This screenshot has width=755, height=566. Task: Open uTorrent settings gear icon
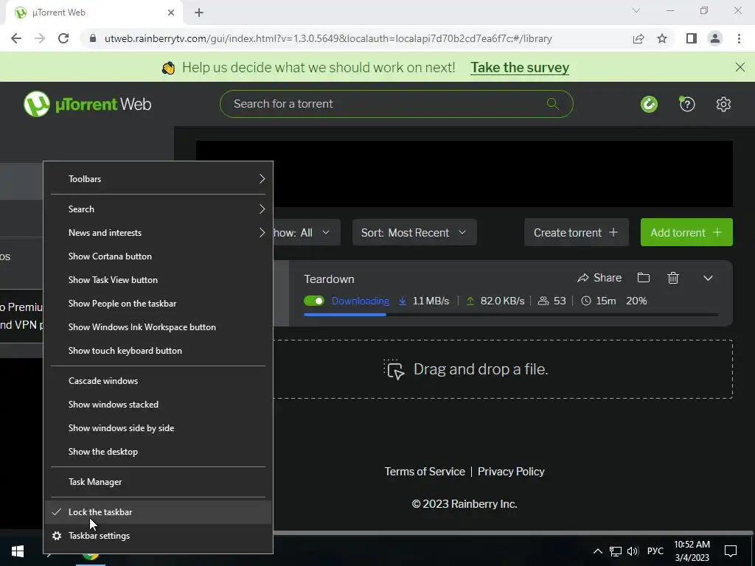click(x=723, y=104)
